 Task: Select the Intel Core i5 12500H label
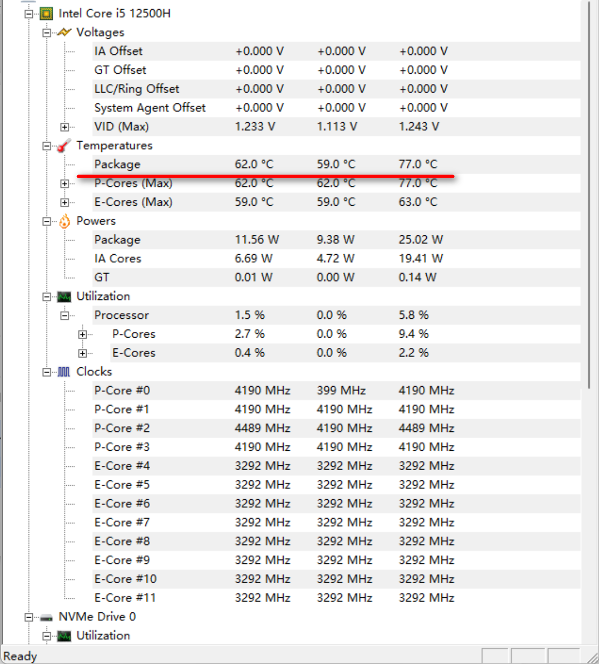(x=115, y=13)
